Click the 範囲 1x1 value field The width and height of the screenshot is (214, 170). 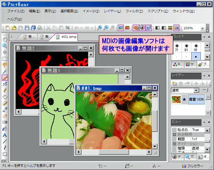198,139
